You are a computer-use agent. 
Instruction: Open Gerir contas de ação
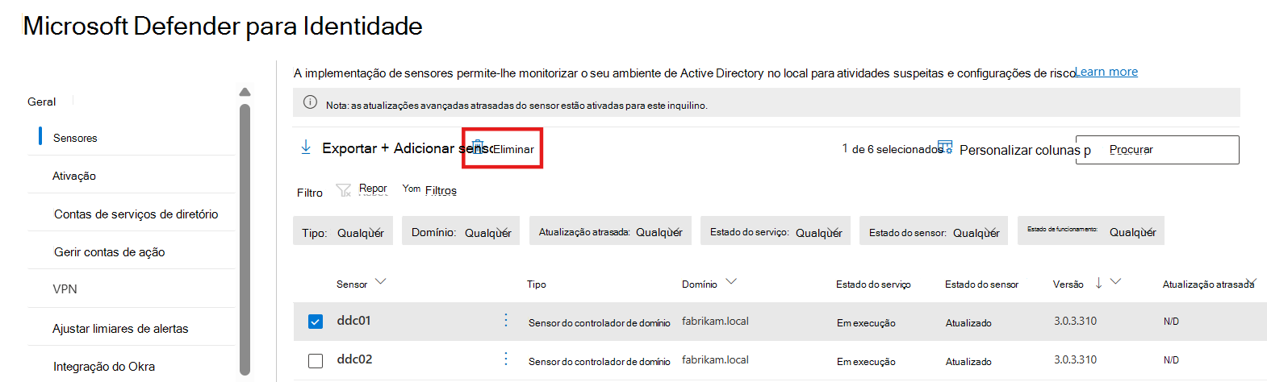109,251
